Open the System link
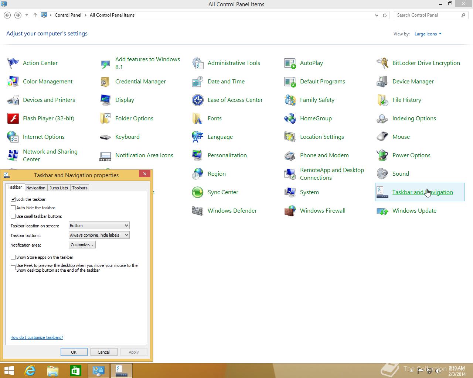Screen dimensions: 473x378 tap(309, 192)
